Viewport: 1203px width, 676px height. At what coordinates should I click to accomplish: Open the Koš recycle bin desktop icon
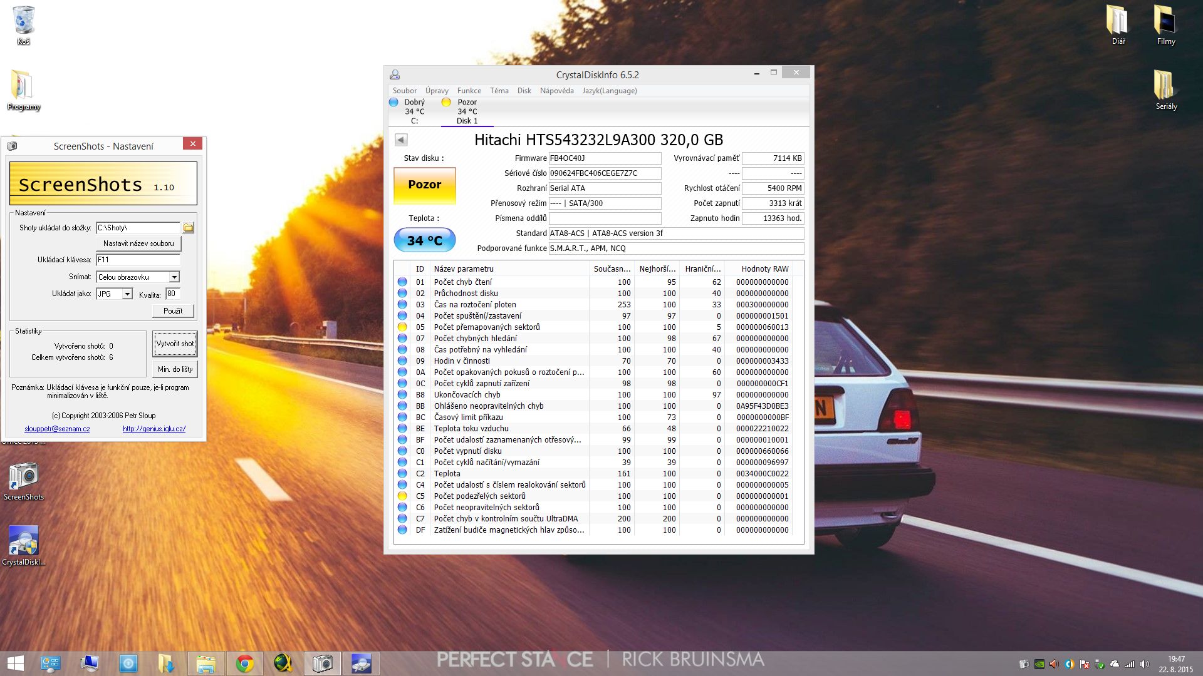[23, 25]
